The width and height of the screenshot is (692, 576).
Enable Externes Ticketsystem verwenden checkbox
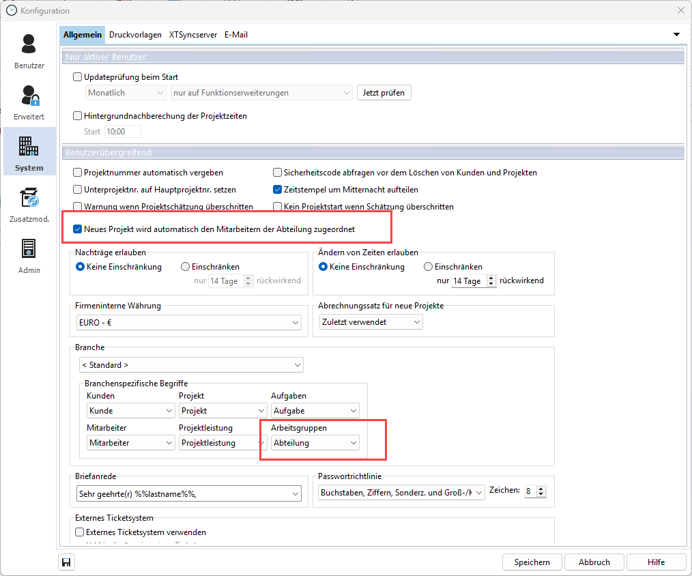pos(79,532)
